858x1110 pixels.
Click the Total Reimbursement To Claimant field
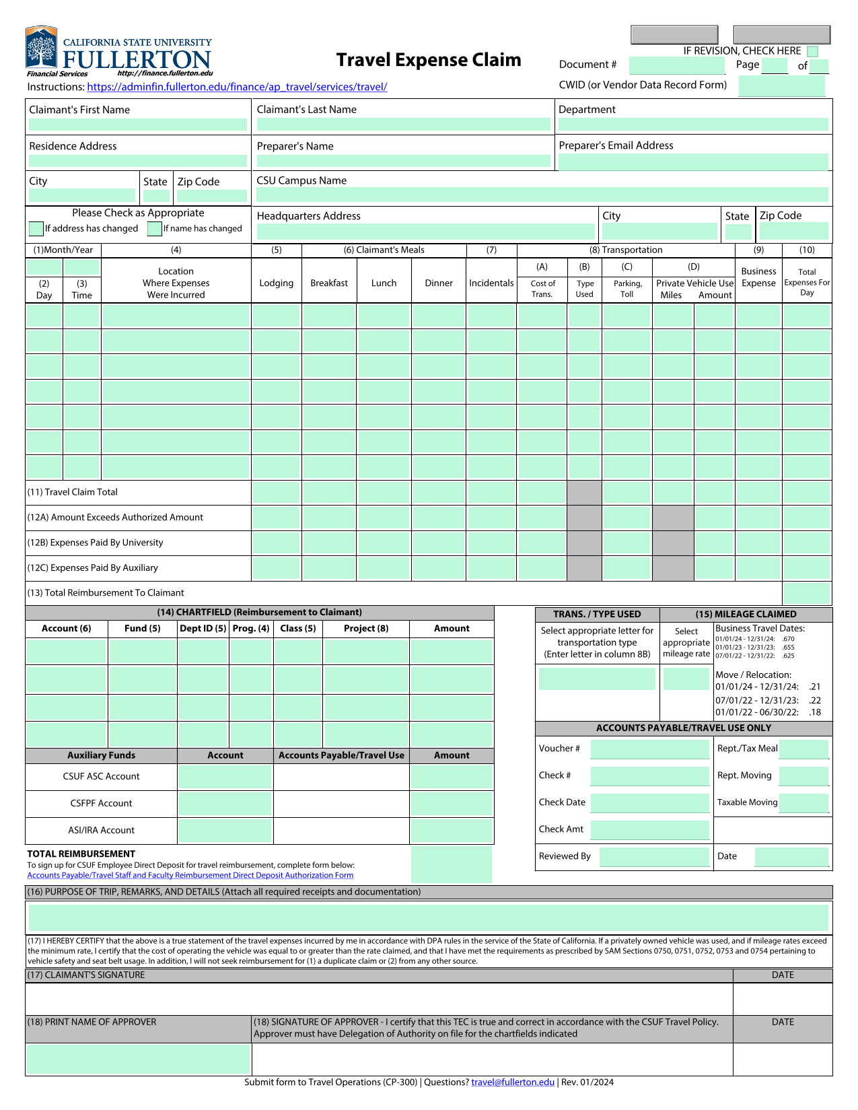(x=807, y=594)
